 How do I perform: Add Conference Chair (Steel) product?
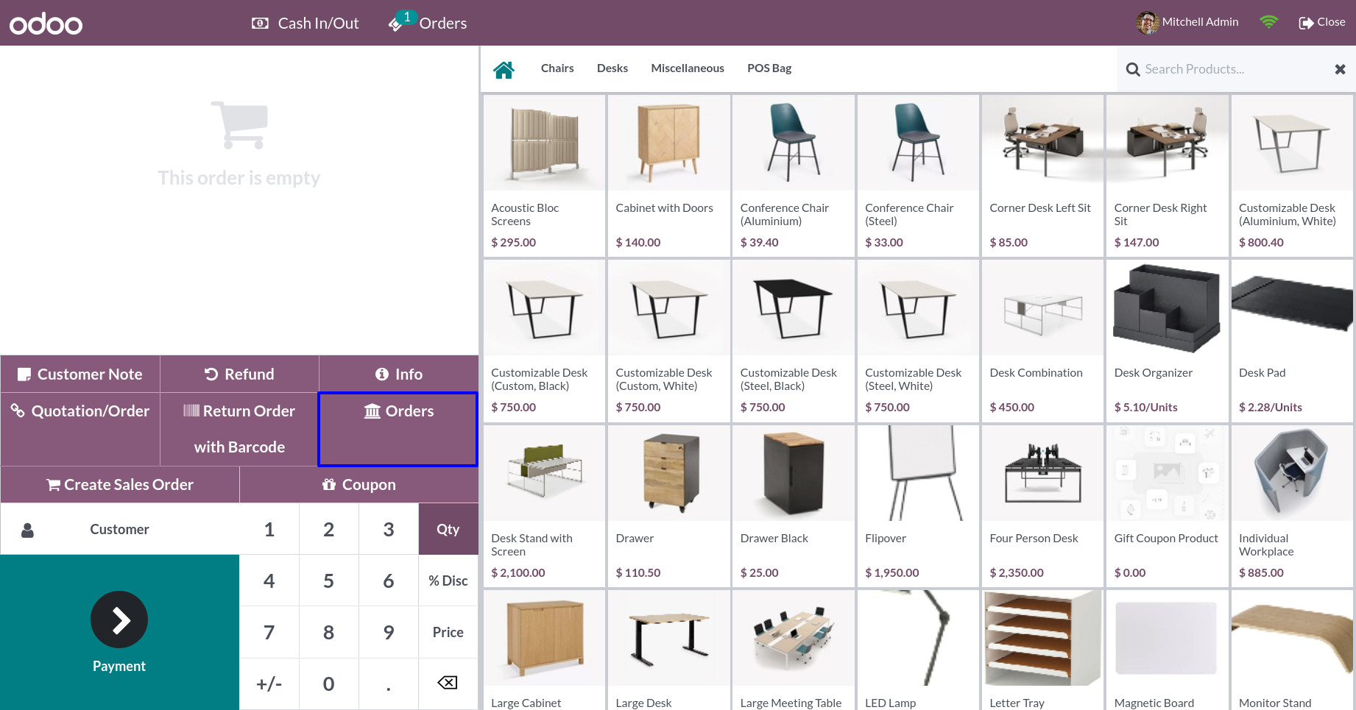918,176
